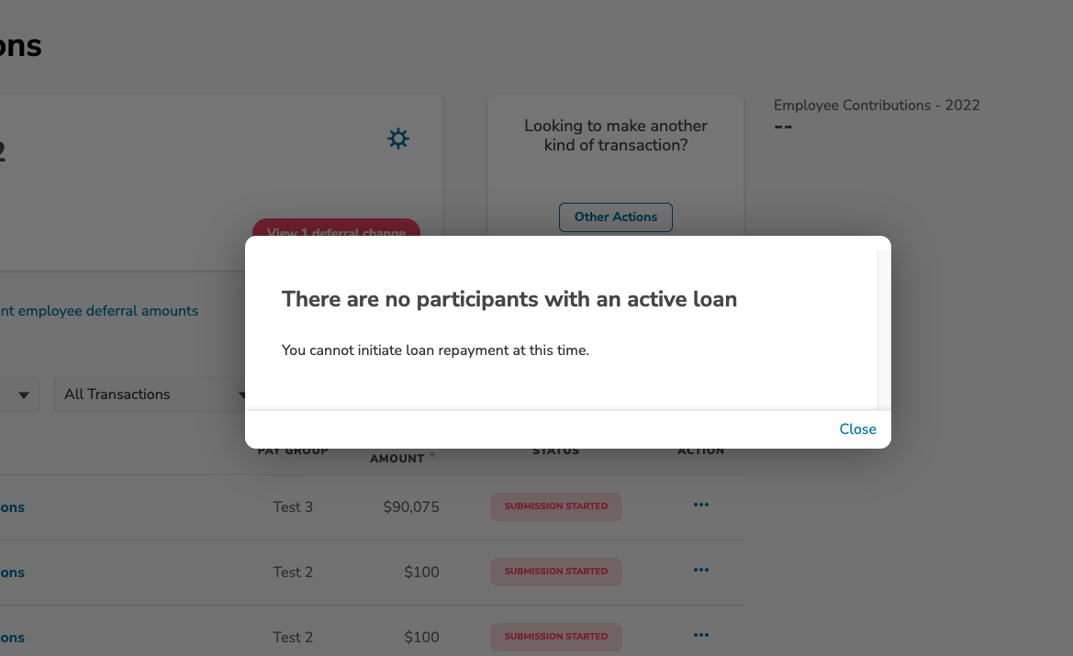
Task: Open the second row transaction link
Action: click(12, 572)
